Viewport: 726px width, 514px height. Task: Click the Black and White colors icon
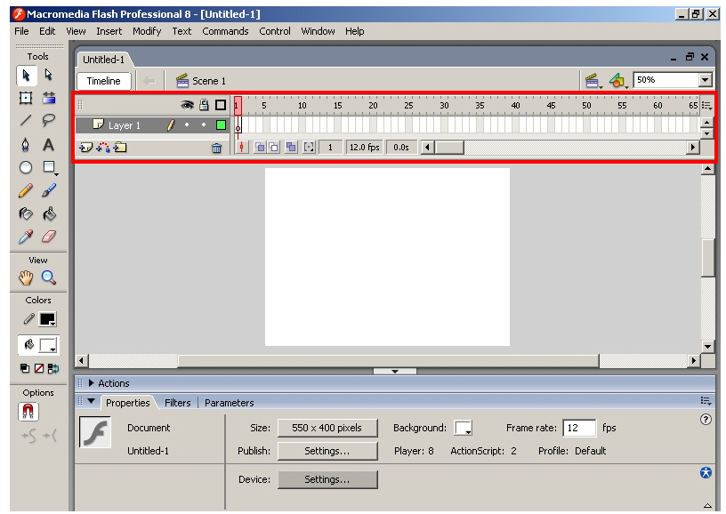25,368
